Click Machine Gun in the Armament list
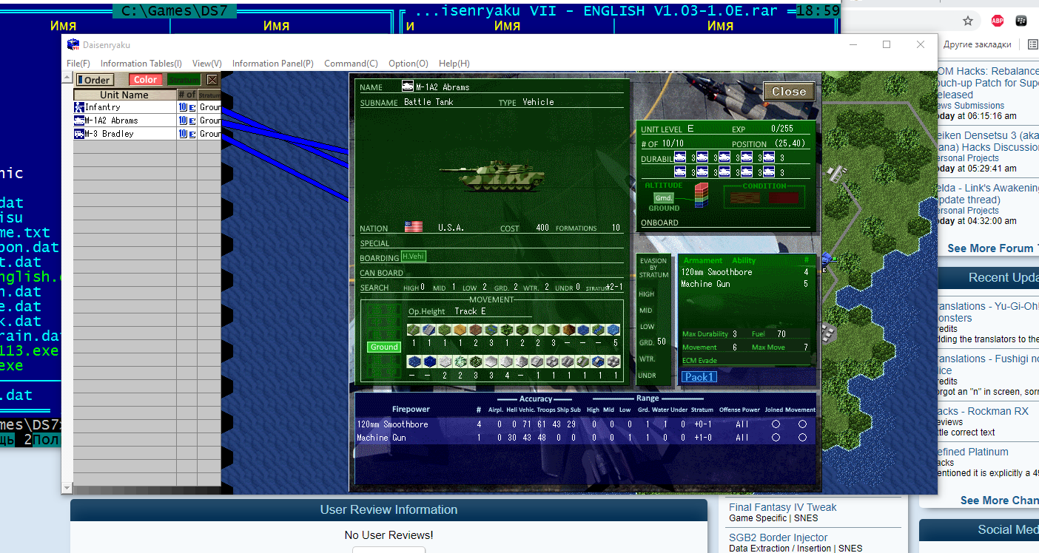Screen dimensions: 1039x553 [705, 284]
